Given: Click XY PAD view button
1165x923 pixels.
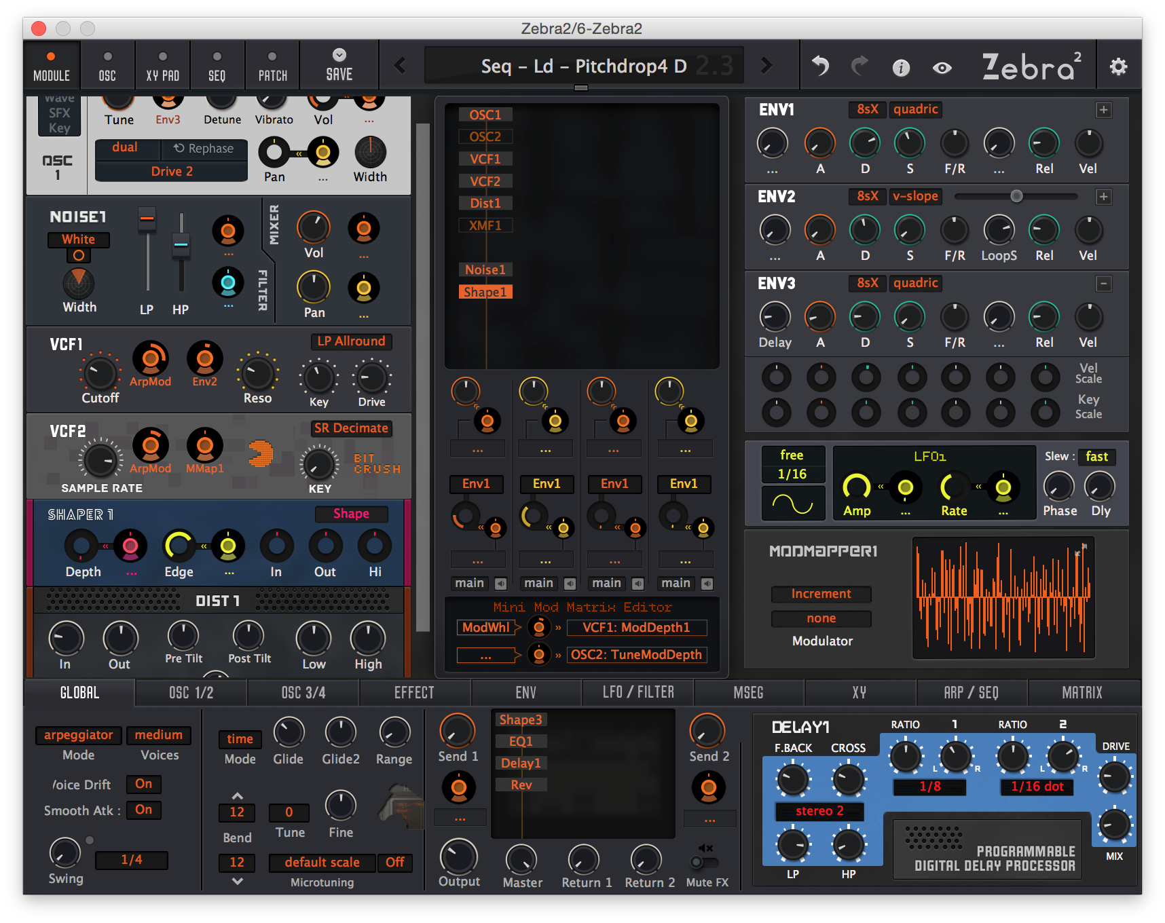Looking at the screenshot, I should coord(162,65).
